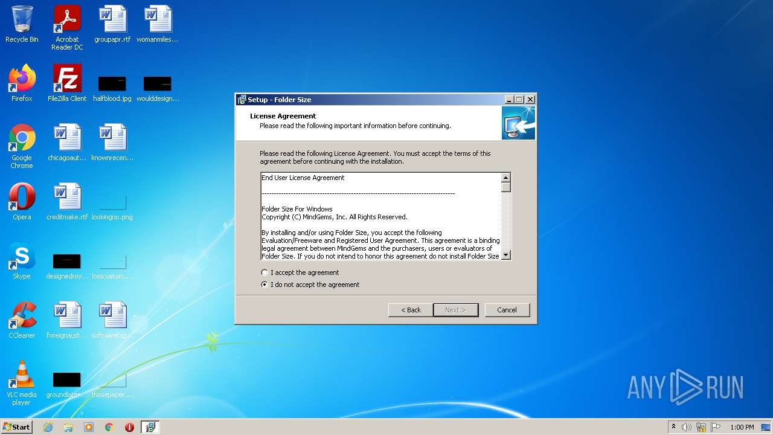Cancel the Folder Size setup

(x=507, y=310)
